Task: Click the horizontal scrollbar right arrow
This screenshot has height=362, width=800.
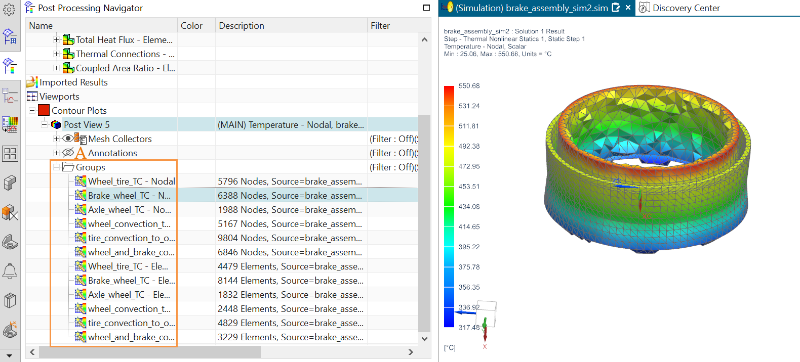Action: 411,352
